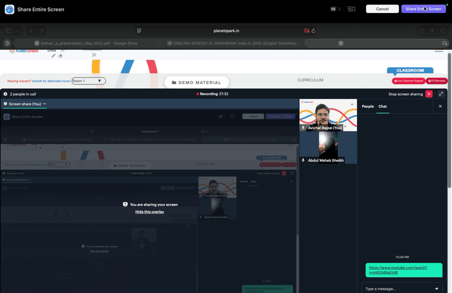Image resolution: width=452 pixels, height=293 pixels.
Task: Click Abdul Wahab Sheikh microphone icon
Action: [x=303, y=160]
